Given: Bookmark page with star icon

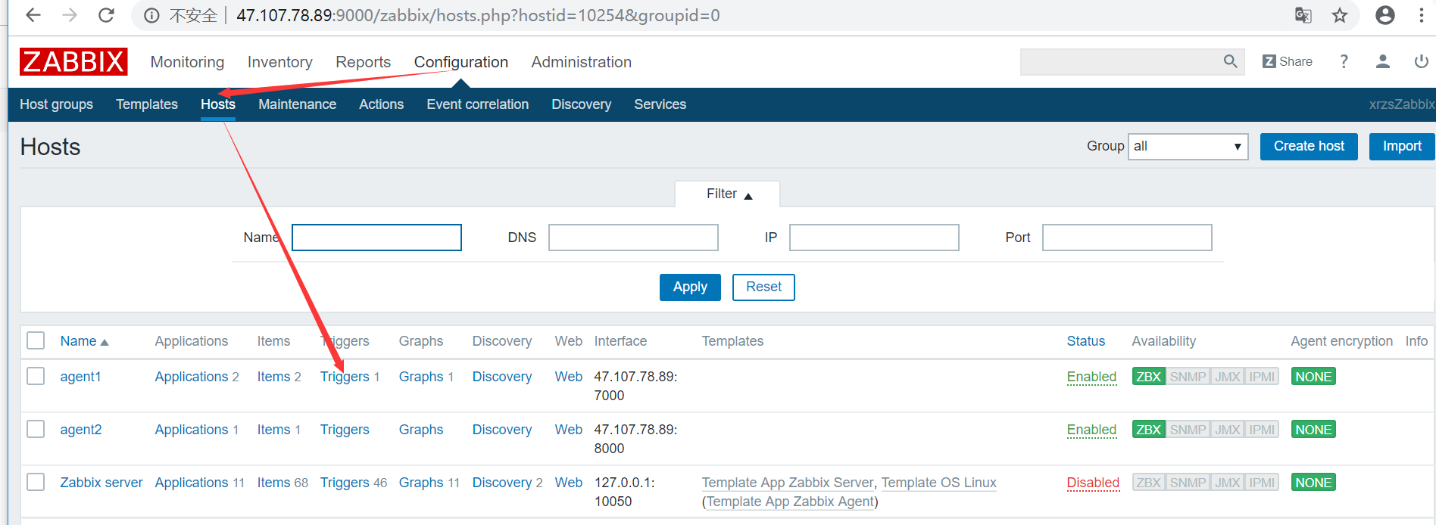Looking at the screenshot, I should click(x=1340, y=15).
